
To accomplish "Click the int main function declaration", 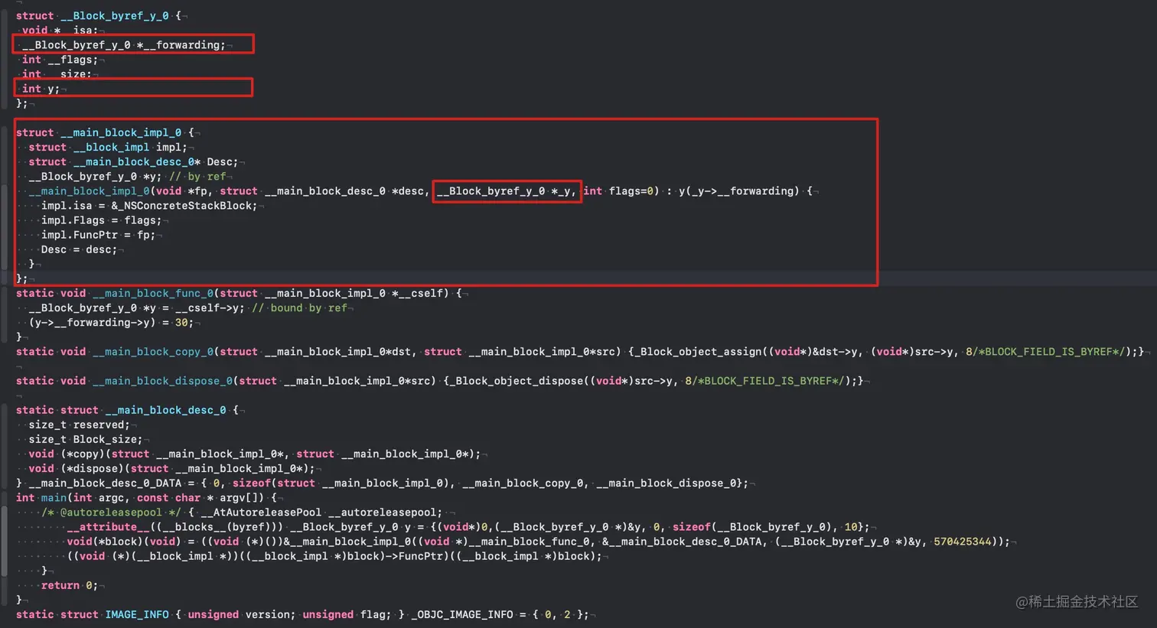I will tap(37, 497).
